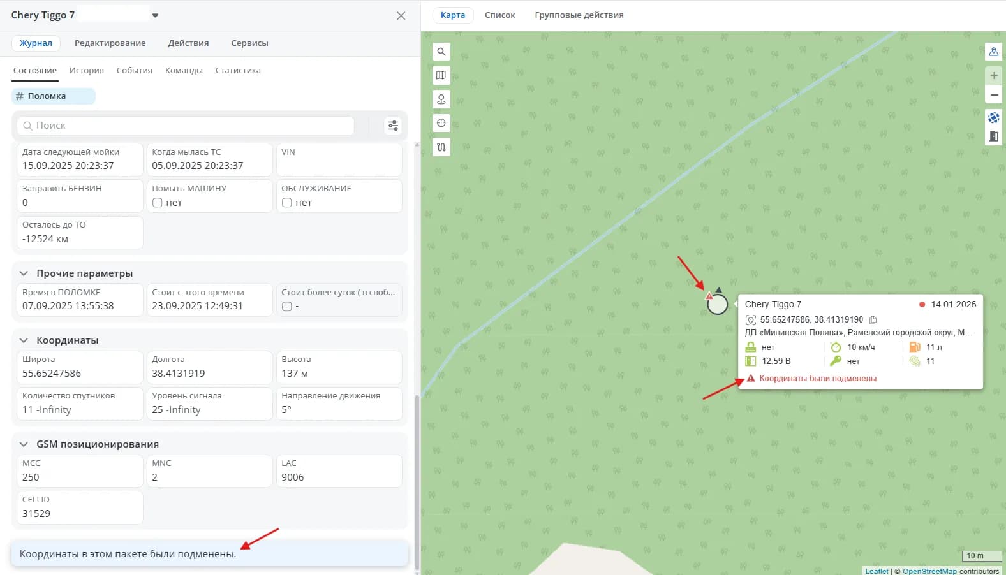Viewport: 1006px width, 575px height.
Task: Open filter settings icon beside search field
Action: point(393,126)
